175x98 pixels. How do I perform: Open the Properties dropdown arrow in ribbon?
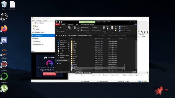pyautogui.click(x=112, y=31)
